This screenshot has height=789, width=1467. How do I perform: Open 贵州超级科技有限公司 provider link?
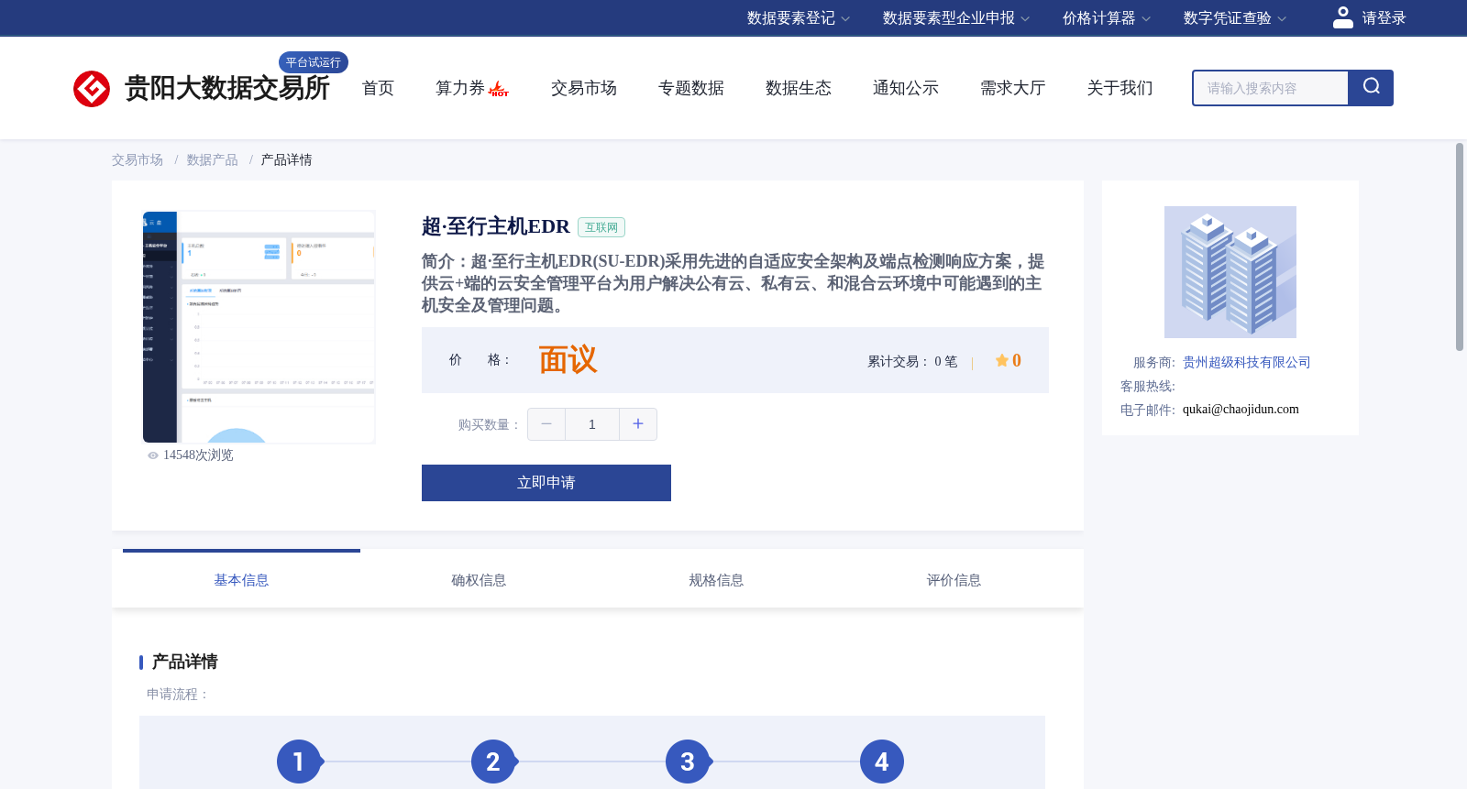[x=1247, y=363]
